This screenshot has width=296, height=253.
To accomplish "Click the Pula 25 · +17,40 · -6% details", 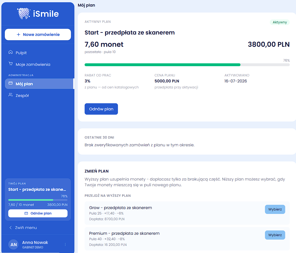I will pyautogui.click(x=106, y=213).
